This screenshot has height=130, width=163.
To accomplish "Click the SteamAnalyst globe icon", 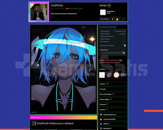I will coord(101,115).
